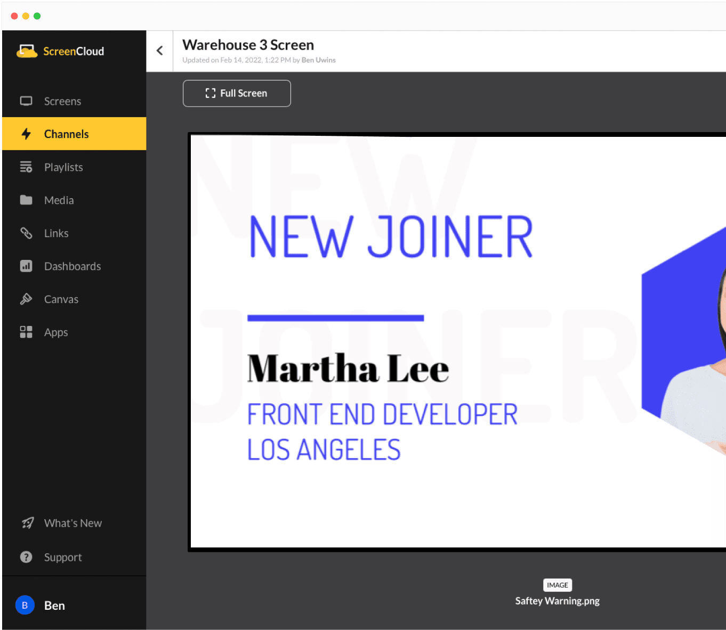Click the Full Screen button label
This screenshot has height=630, width=726.
pyautogui.click(x=244, y=93)
